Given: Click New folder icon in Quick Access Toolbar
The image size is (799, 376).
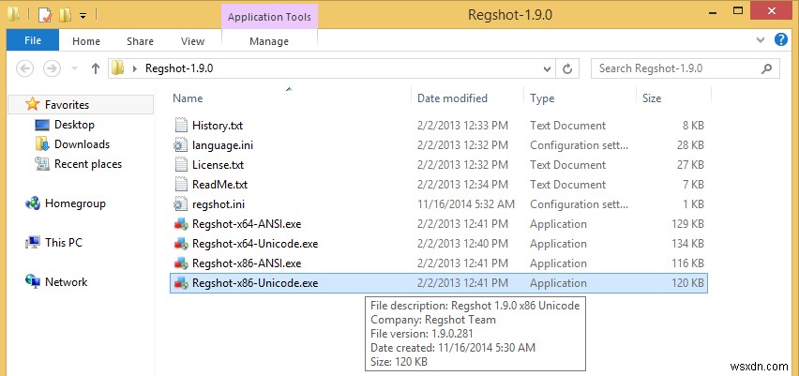Looking at the screenshot, I should (65, 14).
